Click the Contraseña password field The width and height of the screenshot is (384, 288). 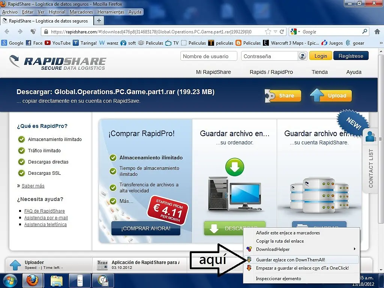click(269, 56)
